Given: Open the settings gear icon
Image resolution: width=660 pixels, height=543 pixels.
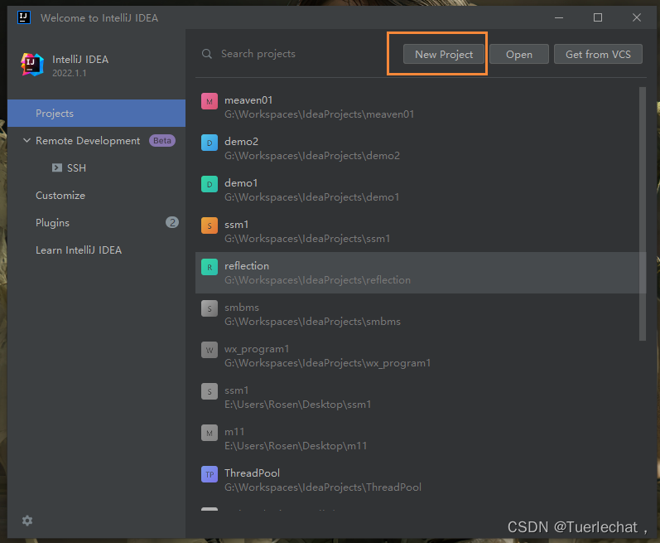Looking at the screenshot, I should click(27, 521).
